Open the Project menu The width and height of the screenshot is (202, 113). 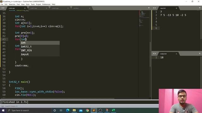39,4
